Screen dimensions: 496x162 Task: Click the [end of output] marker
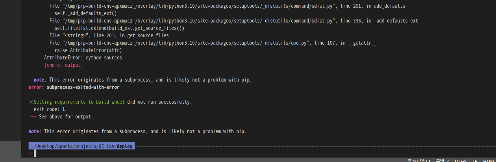pos(63,65)
